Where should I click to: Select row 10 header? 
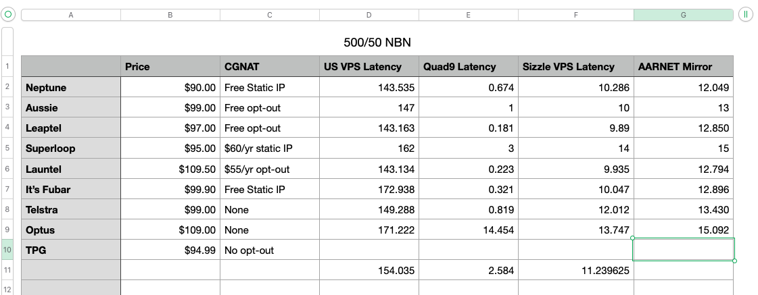point(7,250)
